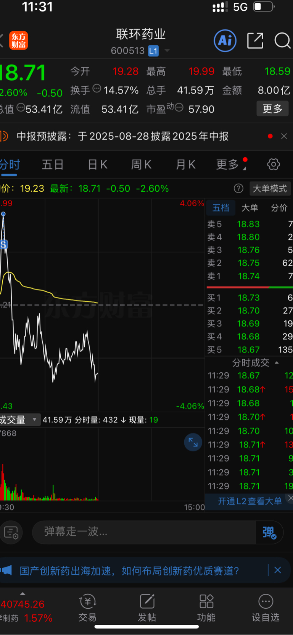This screenshot has width=293, height=635.
Task: Dismiss the 中报预披露 notice
Action: [x=284, y=136]
